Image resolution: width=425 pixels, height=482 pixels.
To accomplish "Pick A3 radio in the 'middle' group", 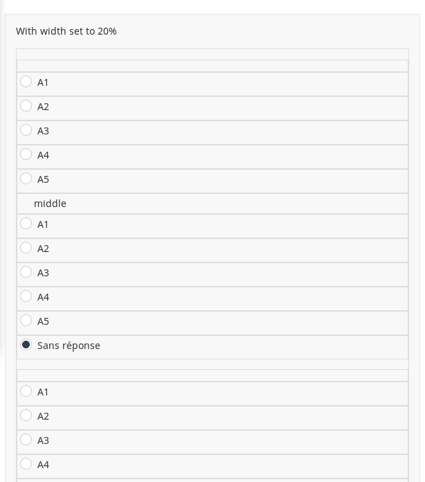I will (x=26, y=272).
